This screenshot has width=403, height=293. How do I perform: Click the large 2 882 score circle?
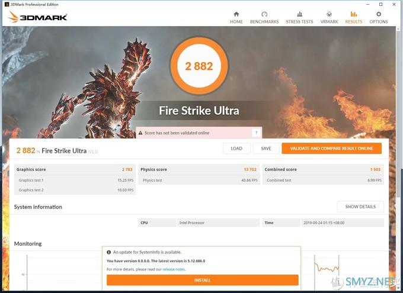click(x=199, y=66)
